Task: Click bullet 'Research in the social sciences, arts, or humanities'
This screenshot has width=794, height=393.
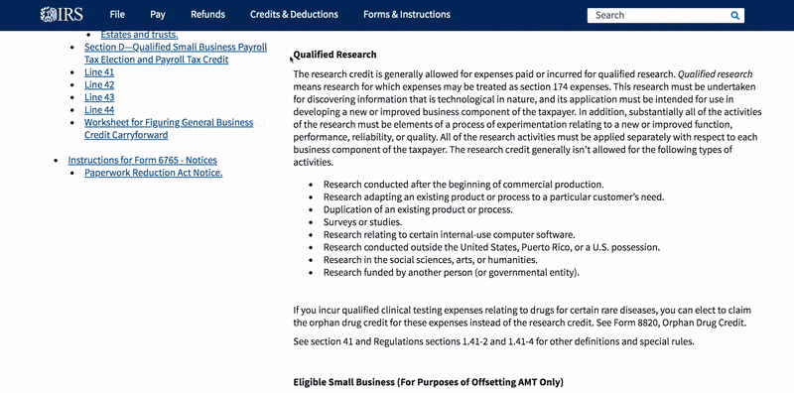Action: pyautogui.click(x=431, y=260)
